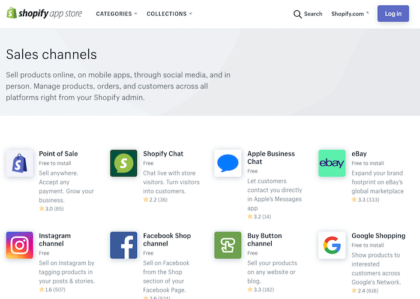The image size is (420, 299).
Task: Click the magnifying glass search icon
Action: click(x=298, y=14)
